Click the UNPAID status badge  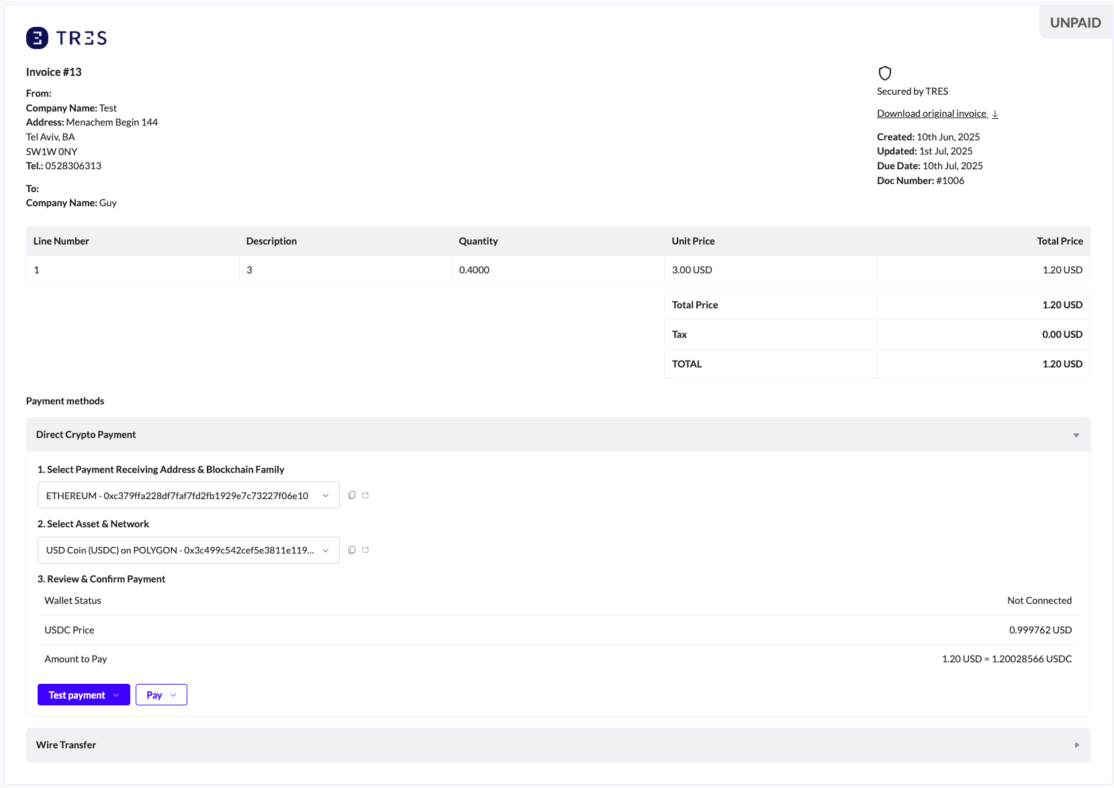1075,23
